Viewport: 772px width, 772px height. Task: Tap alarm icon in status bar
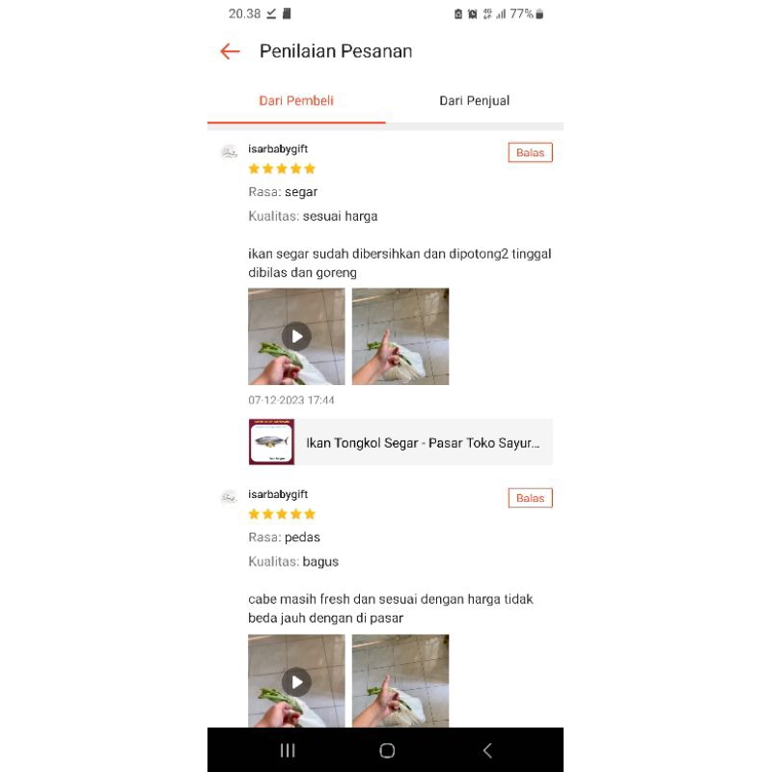click(x=472, y=14)
